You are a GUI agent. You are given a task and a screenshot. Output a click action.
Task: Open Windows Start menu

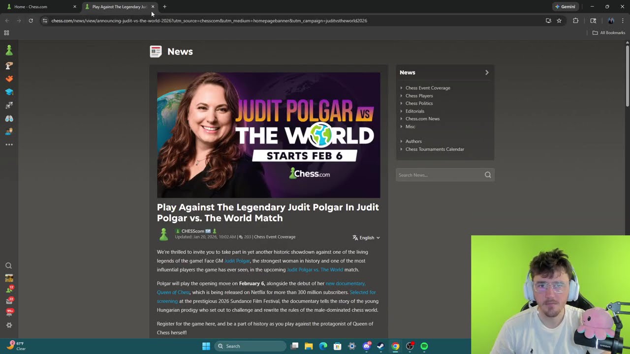[206, 346]
